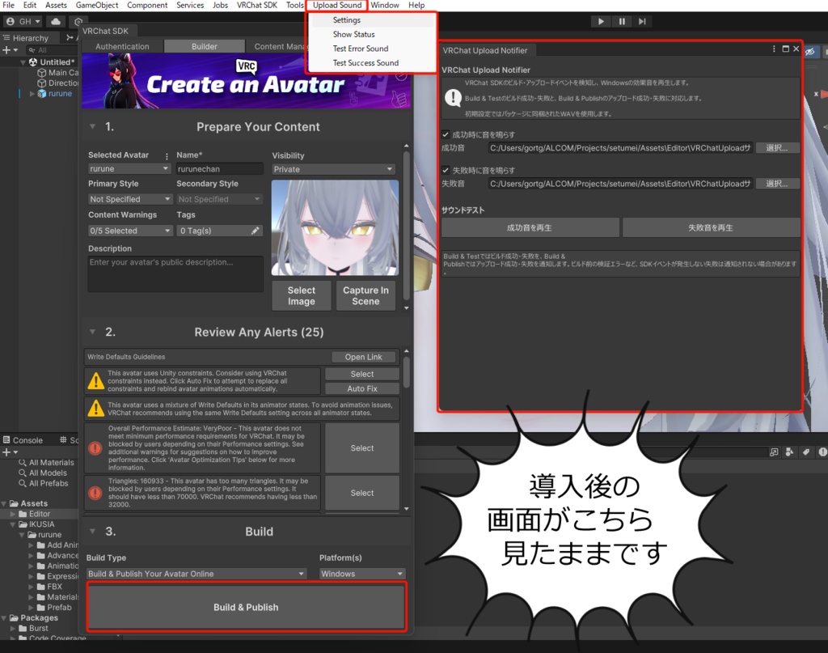The height and width of the screenshot is (653, 828).
Task: Collapse section 3 Build
Action: click(92, 532)
